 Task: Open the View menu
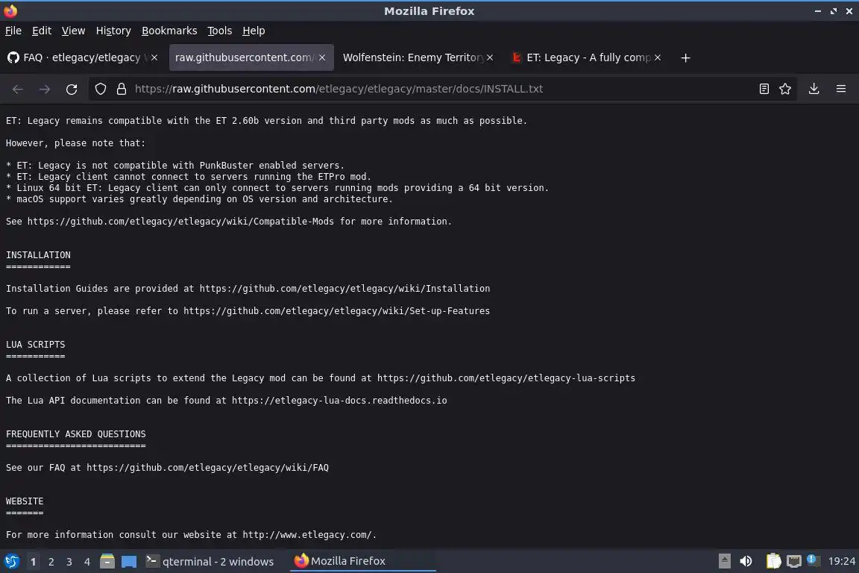(x=73, y=31)
